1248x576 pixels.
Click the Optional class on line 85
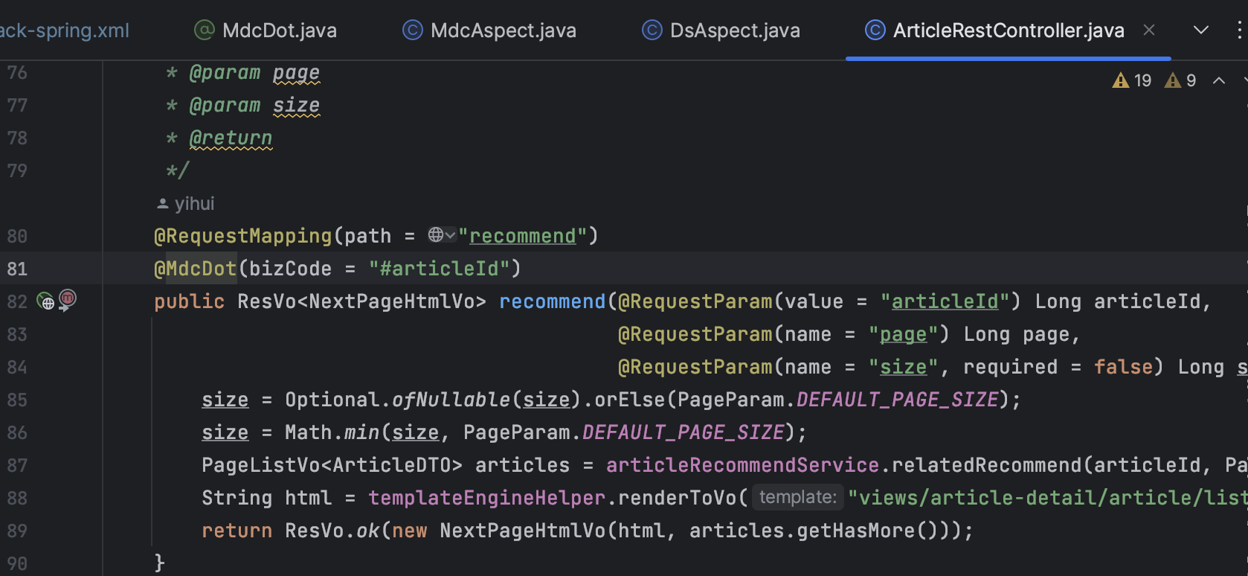[x=332, y=400]
